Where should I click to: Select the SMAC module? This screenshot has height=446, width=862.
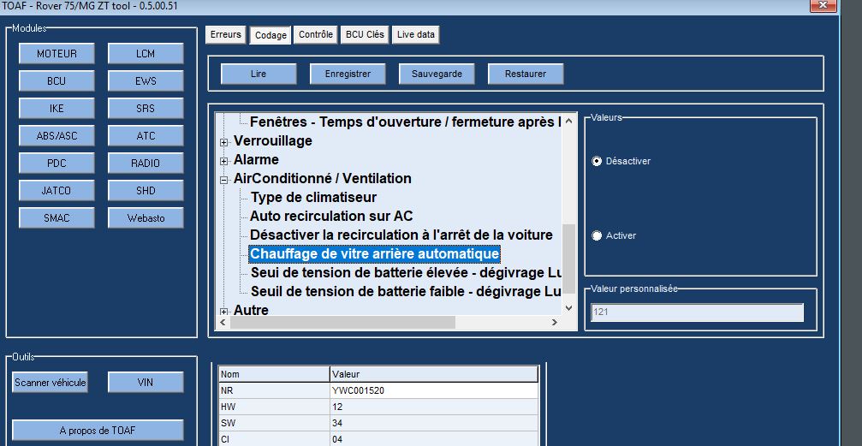(x=56, y=217)
